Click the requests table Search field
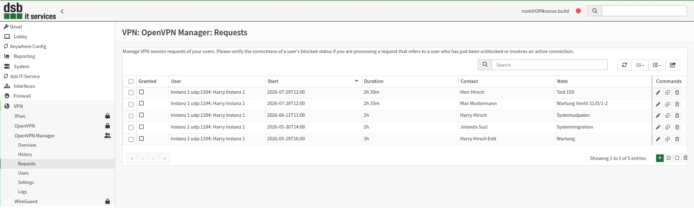The height and width of the screenshot is (208, 694). (x=549, y=65)
